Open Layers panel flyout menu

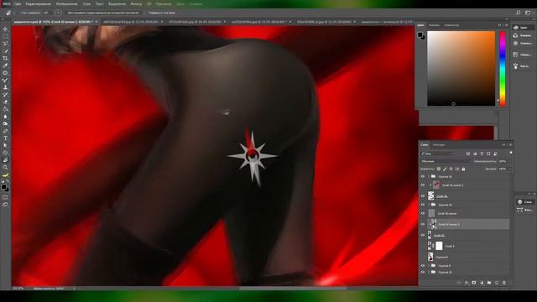click(x=510, y=145)
